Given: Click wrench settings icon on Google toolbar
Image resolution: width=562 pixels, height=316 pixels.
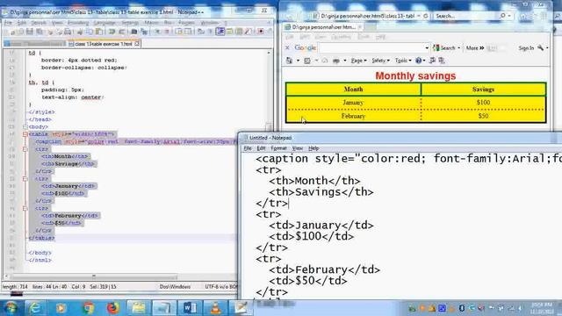Looking at the screenshot, I should point(541,47).
